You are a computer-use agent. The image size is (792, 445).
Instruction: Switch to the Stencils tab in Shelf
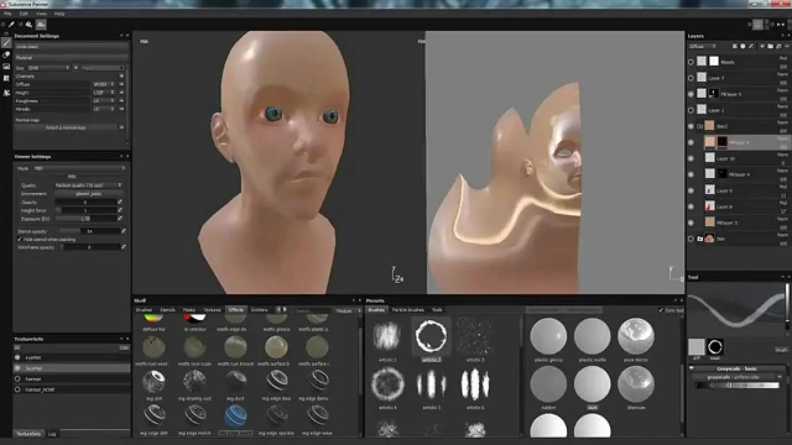(x=168, y=310)
